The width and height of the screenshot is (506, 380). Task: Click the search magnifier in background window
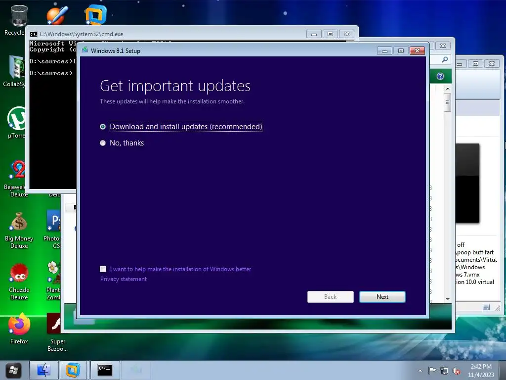(x=445, y=60)
